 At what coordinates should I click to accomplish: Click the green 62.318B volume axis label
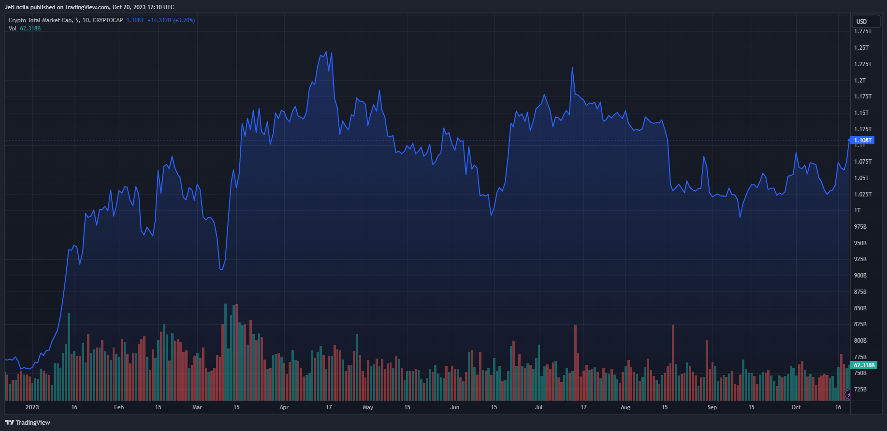tap(864, 365)
